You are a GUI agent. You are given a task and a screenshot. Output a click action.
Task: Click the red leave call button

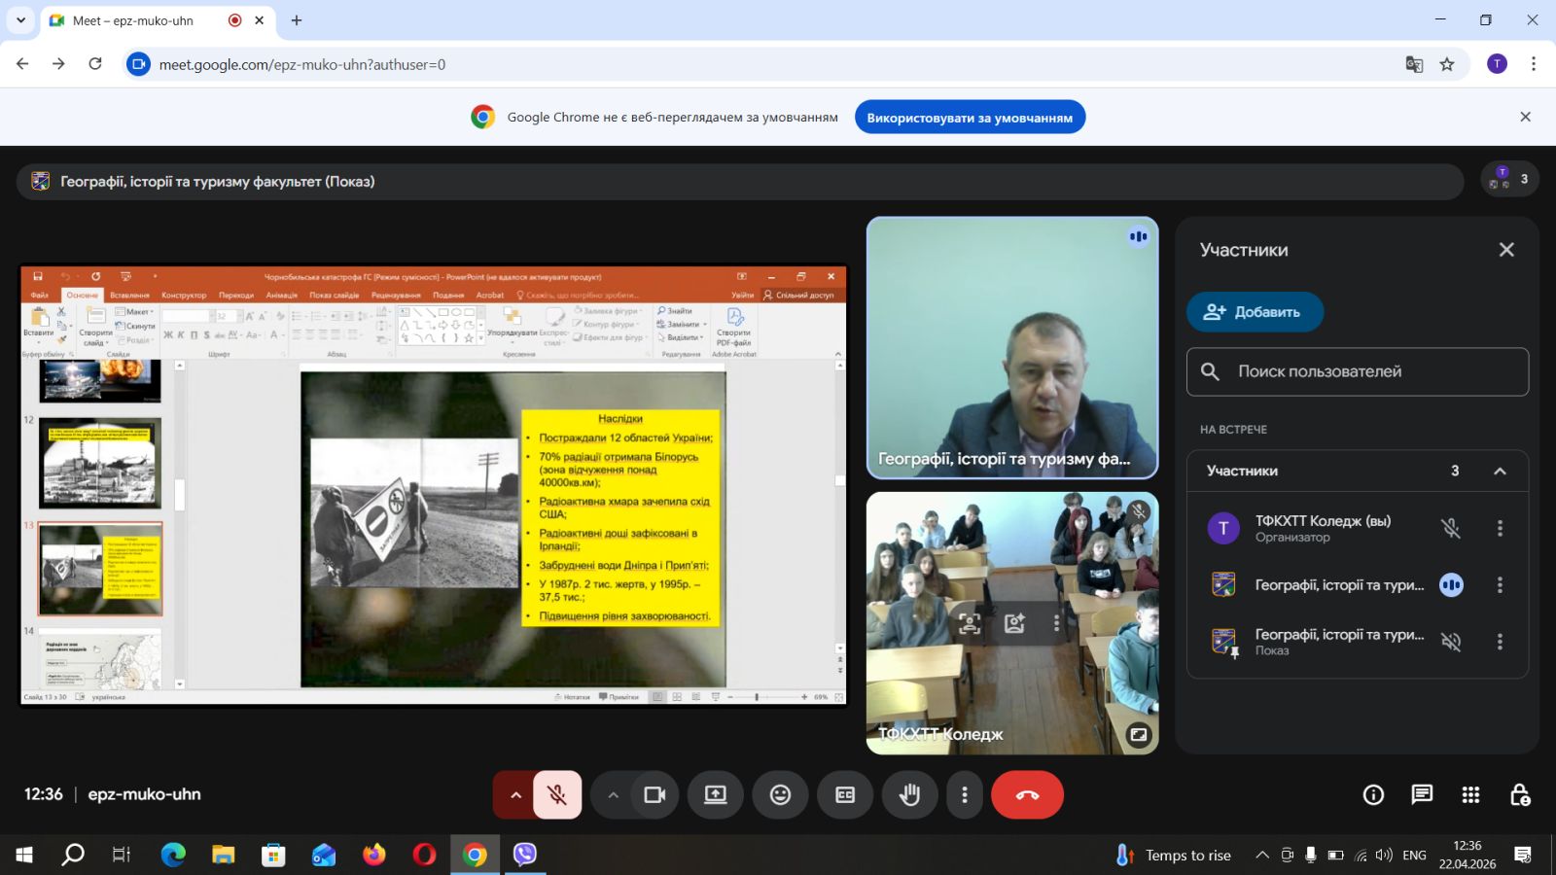(1027, 795)
